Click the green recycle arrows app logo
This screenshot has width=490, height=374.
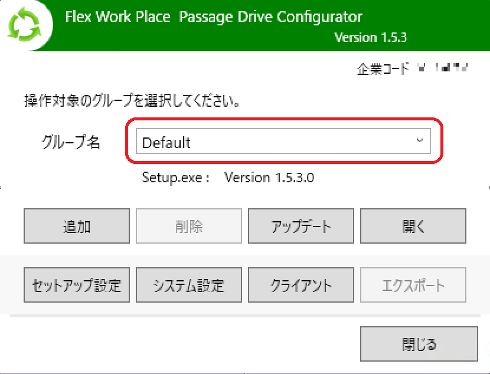pyautogui.click(x=25, y=24)
